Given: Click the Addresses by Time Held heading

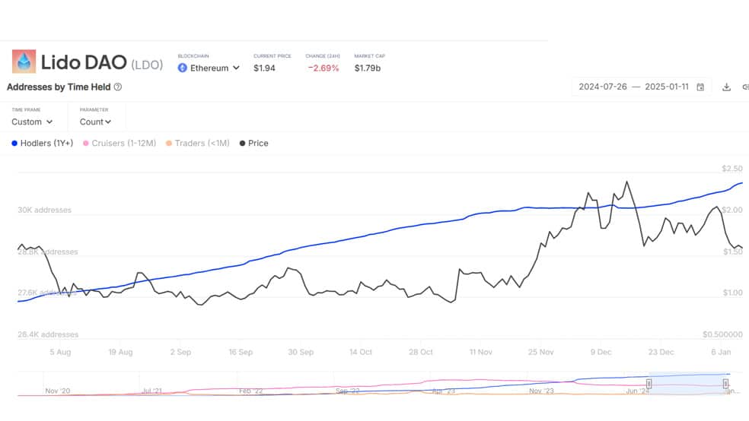Looking at the screenshot, I should click(59, 87).
